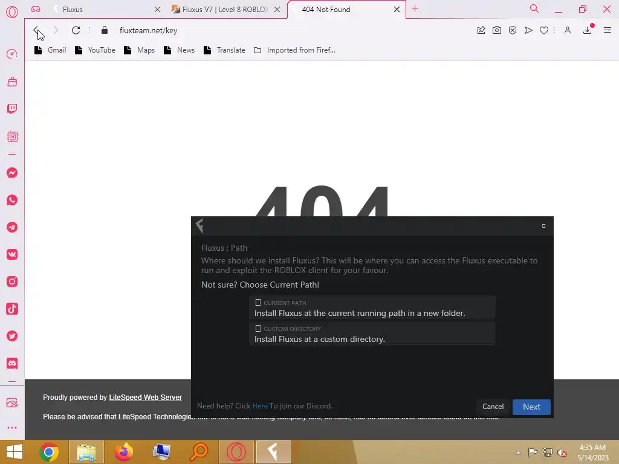The height and width of the screenshot is (464, 619).
Task: Open the paper-plane send icon
Action: 528,30
